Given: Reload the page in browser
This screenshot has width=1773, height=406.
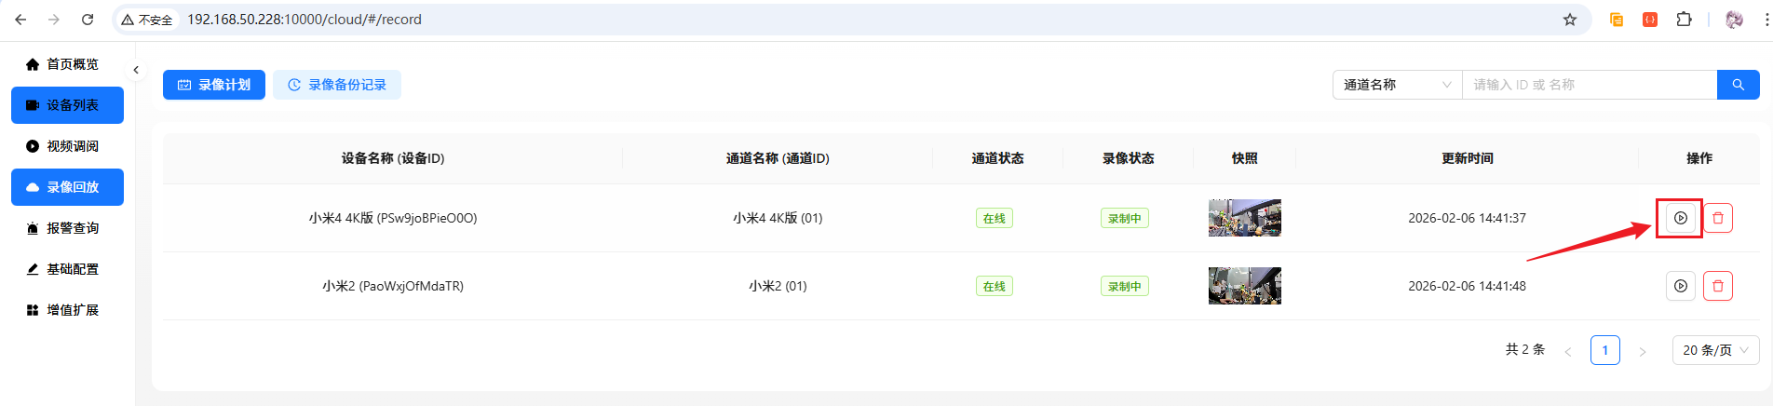Looking at the screenshot, I should tap(88, 20).
